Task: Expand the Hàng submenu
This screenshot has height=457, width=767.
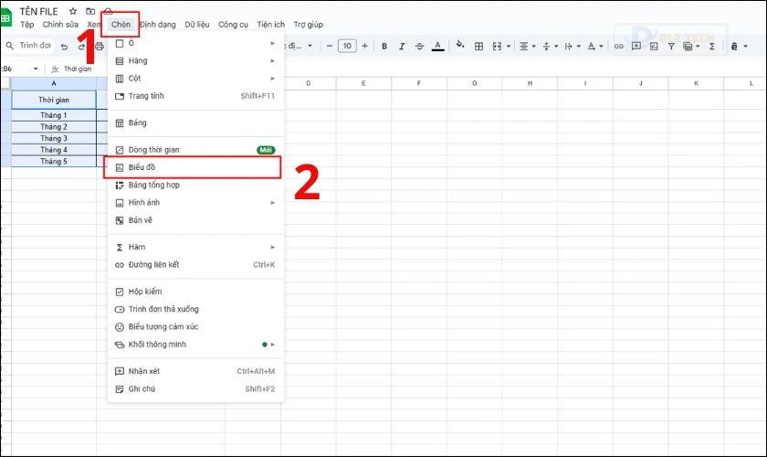Action: (195, 60)
